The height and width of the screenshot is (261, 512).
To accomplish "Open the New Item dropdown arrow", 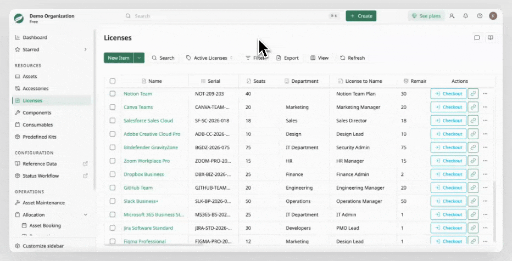I will click(x=139, y=58).
